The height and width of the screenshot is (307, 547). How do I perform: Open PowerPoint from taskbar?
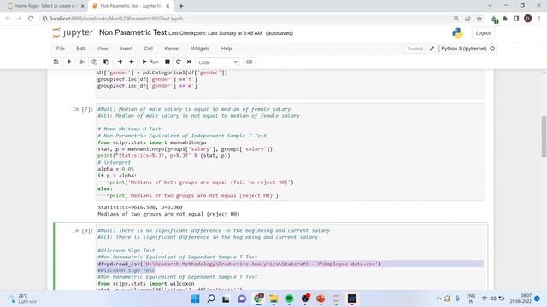pyautogui.click(x=321, y=298)
